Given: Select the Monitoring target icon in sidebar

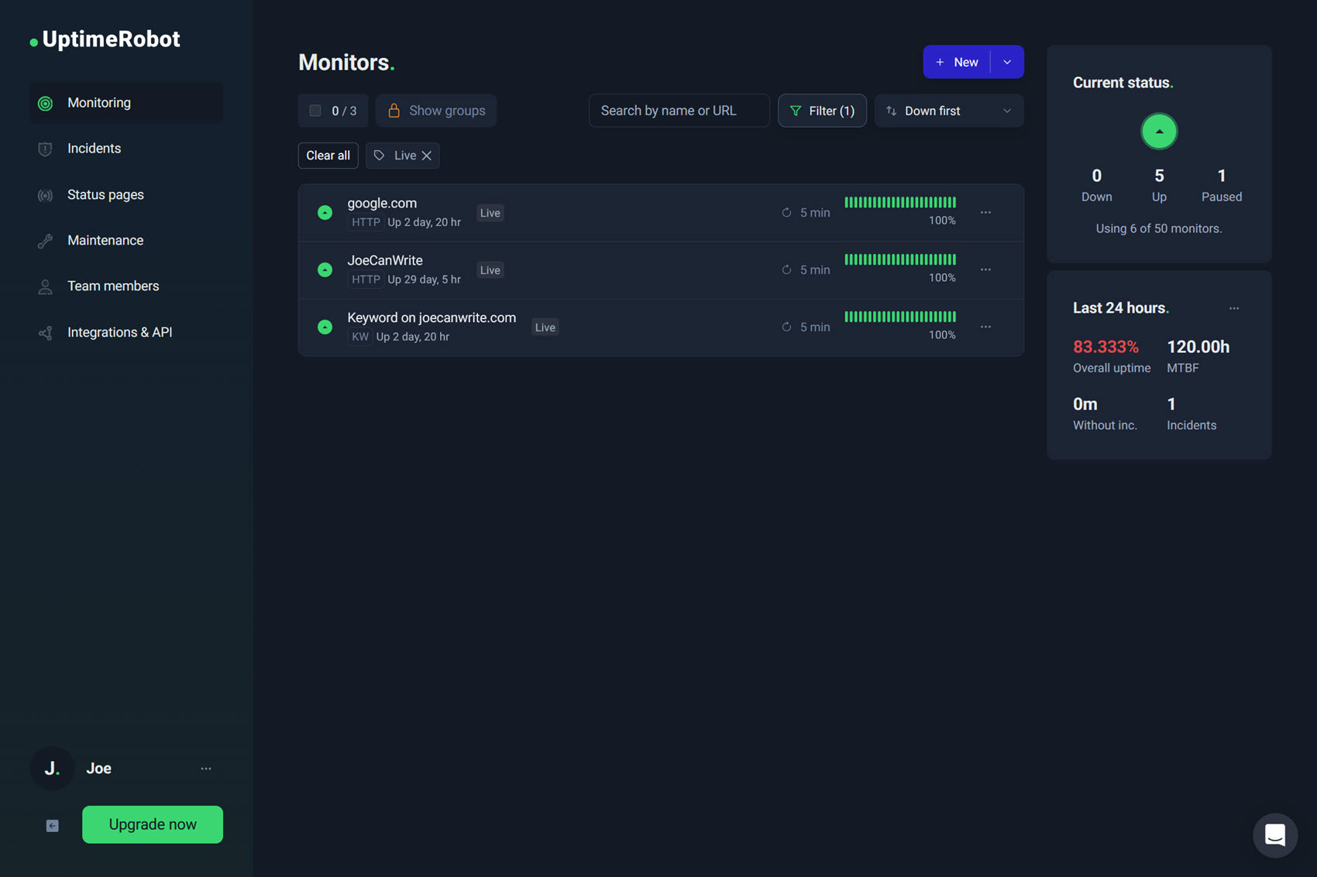Looking at the screenshot, I should [45, 102].
